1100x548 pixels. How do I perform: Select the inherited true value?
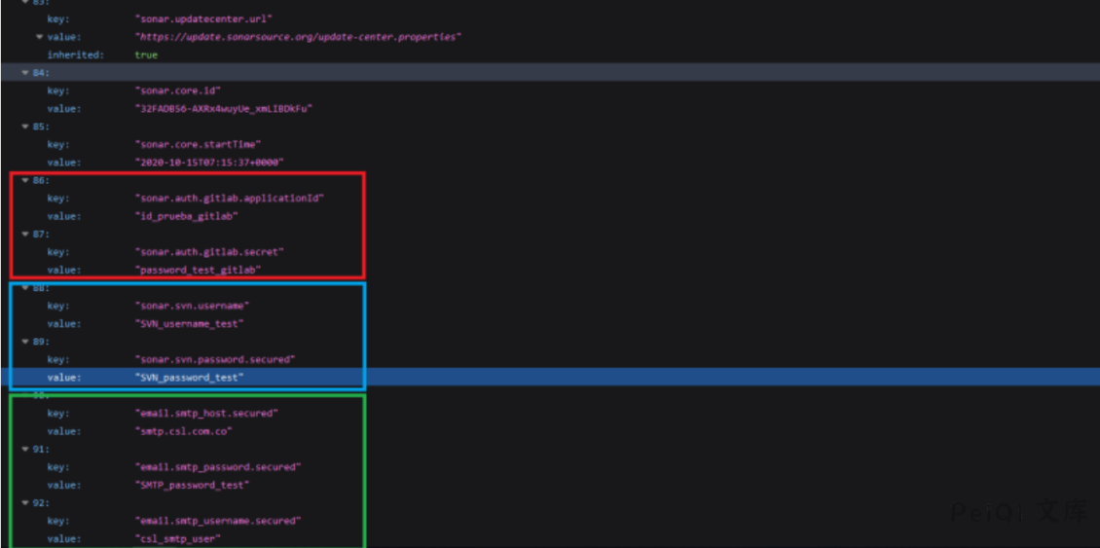pos(146,55)
